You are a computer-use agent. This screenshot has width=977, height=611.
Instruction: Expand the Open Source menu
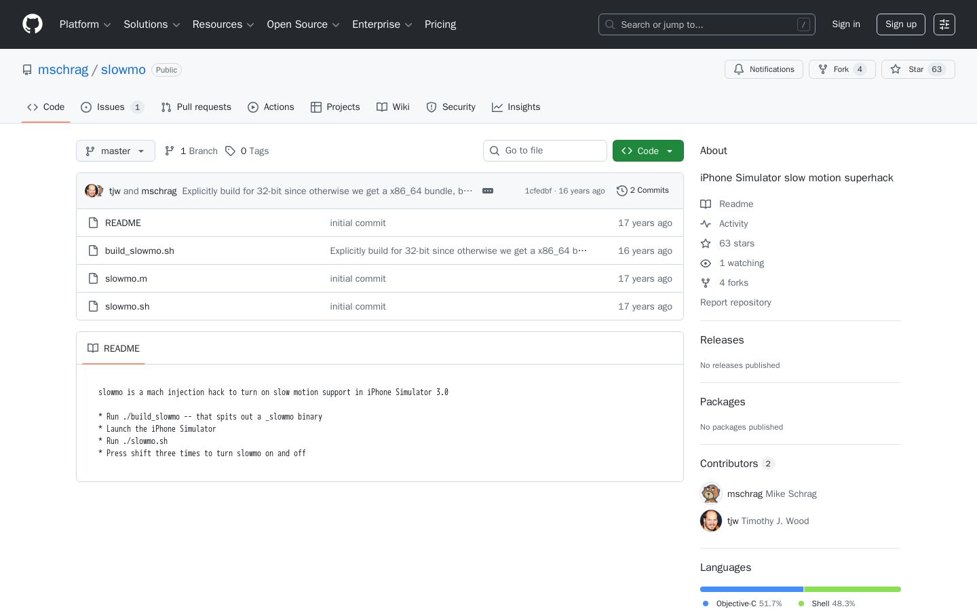pos(303,24)
